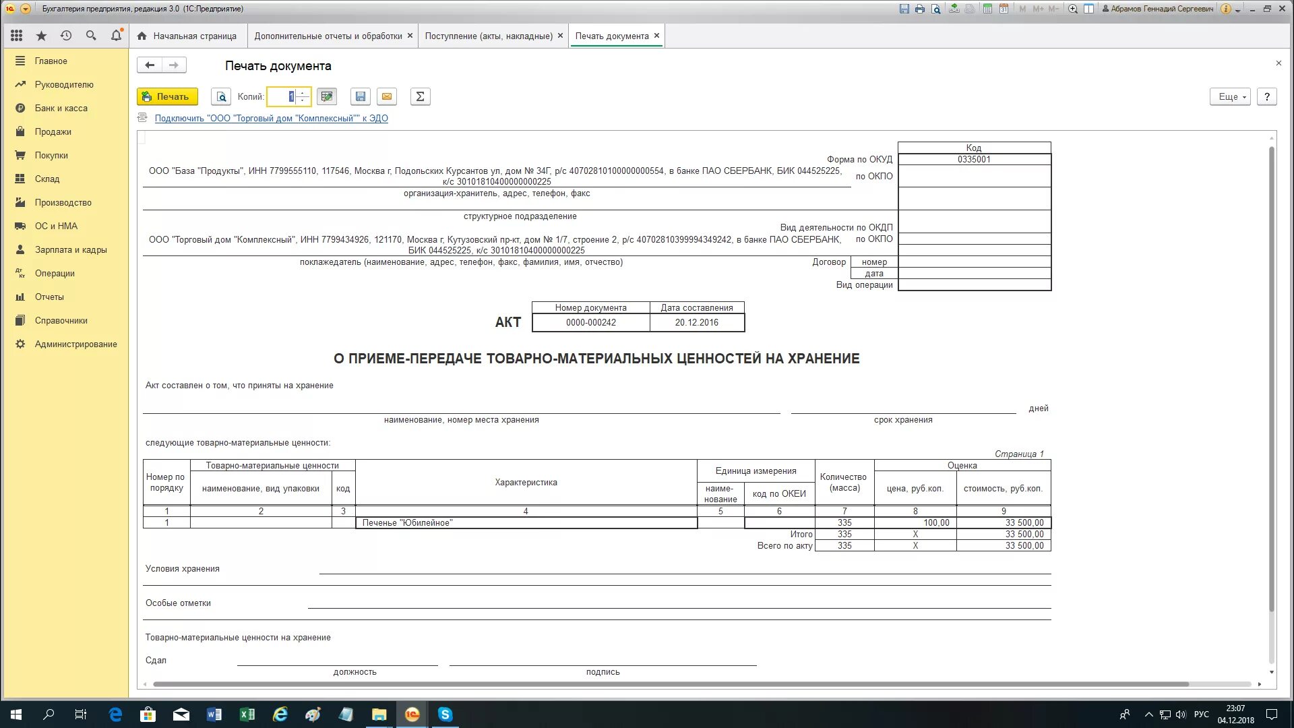The height and width of the screenshot is (728, 1294).
Task: Click the vertical scrollbar of the document
Action: 1272,377
